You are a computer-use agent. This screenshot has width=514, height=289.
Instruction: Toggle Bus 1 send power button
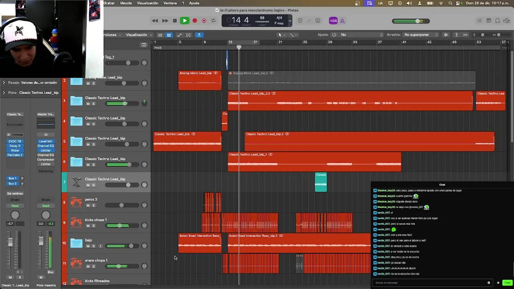22,178
